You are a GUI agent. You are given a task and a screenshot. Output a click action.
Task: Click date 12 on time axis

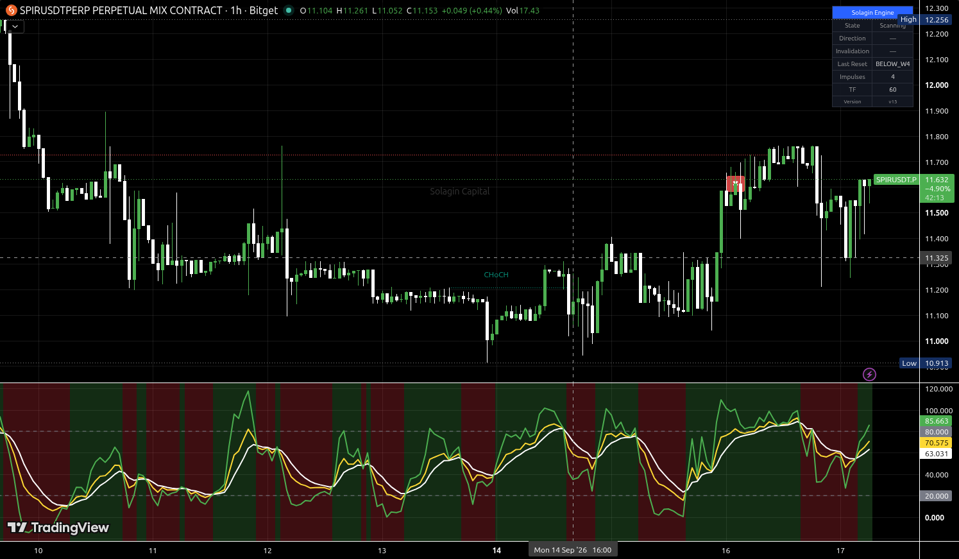pyautogui.click(x=267, y=551)
